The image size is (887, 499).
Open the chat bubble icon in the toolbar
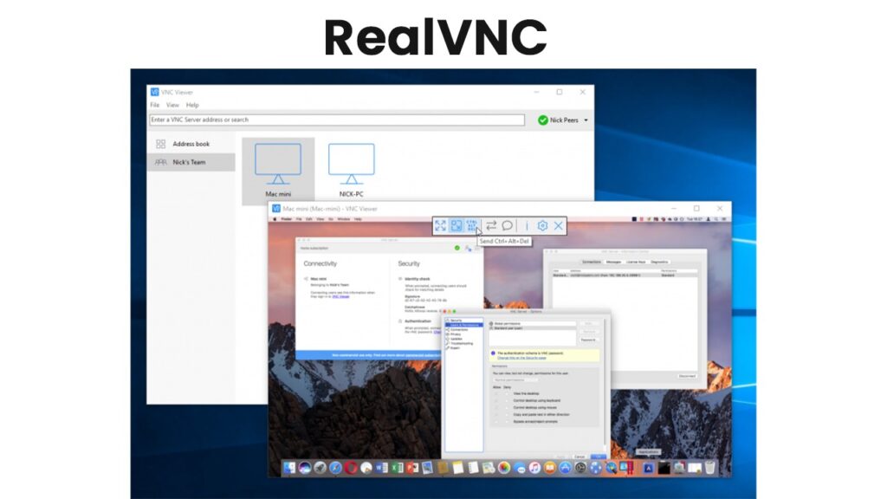pos(507,225)
